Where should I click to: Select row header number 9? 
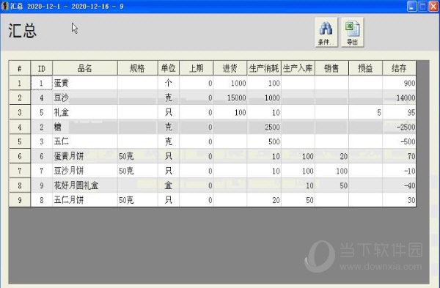[20, 199]
